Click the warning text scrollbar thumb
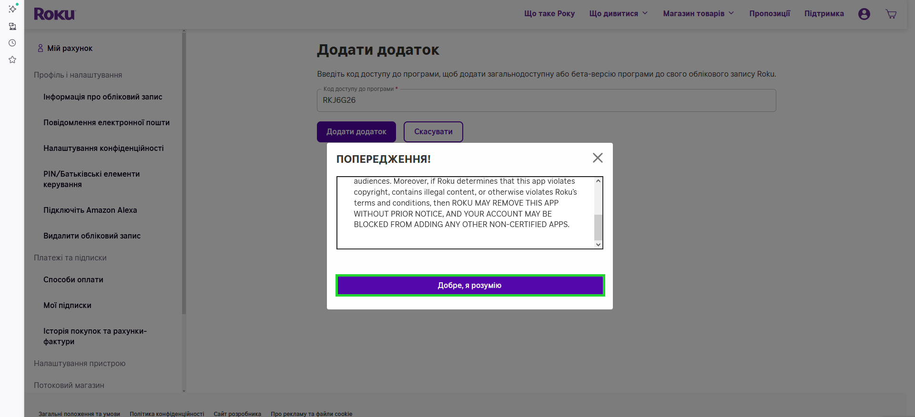 tap(598, 227)
